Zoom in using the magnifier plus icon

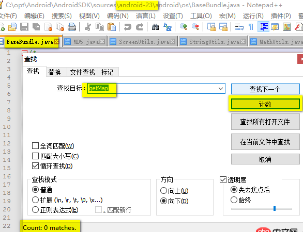[184, 27]
